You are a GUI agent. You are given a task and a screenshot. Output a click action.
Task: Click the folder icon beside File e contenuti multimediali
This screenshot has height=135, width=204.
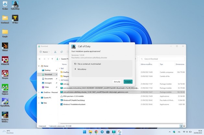point(75,64)
